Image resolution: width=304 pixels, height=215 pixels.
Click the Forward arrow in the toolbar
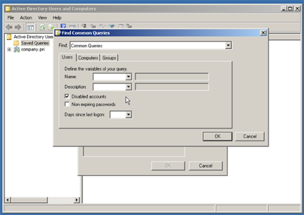pyautogui.click(x=18, y=27)
